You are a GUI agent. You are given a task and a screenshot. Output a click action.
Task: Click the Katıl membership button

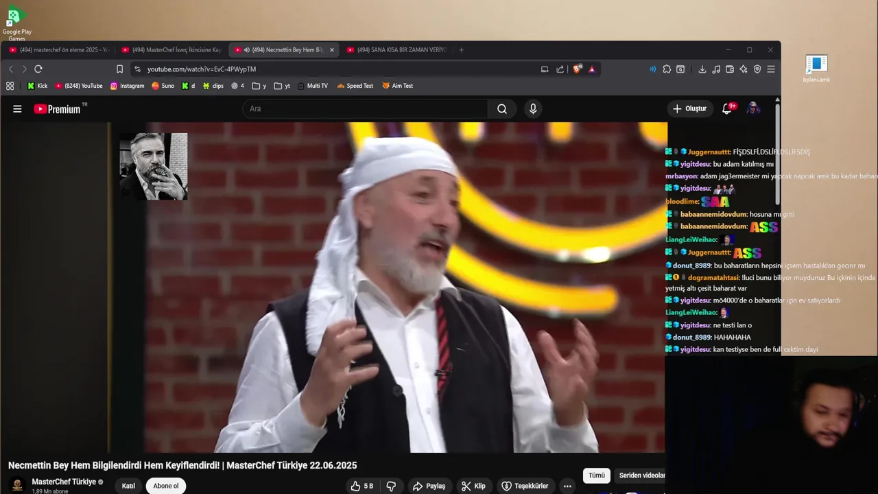[128, 486]
